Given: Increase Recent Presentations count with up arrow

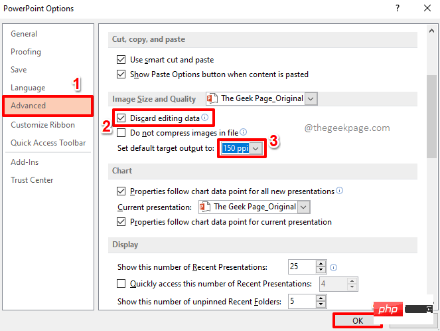Looking at the screenshot, I should [x=321, y=263].
